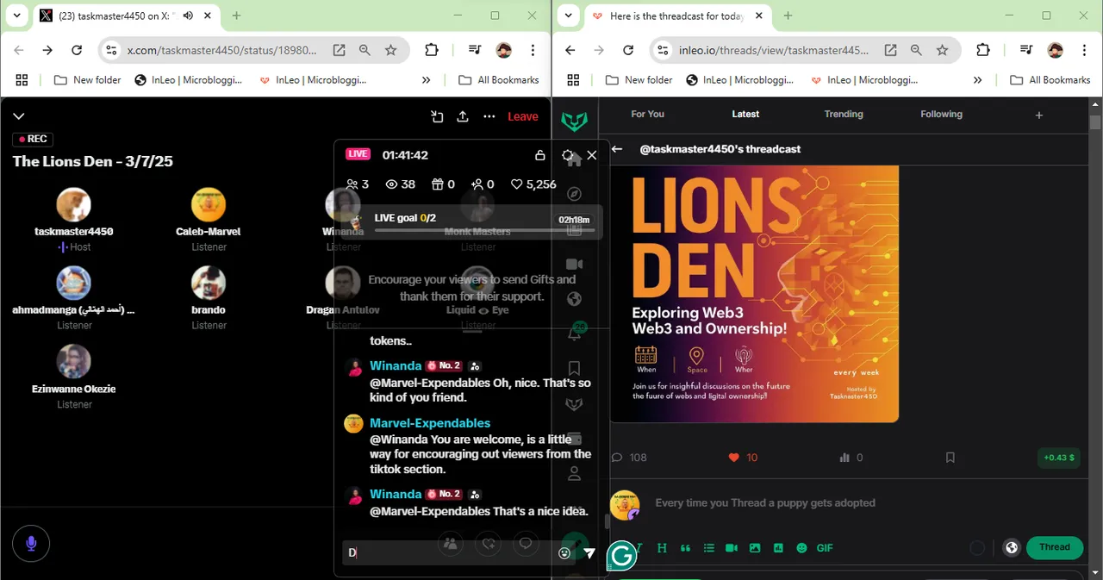Go back using the threadcast arrow

617,149
